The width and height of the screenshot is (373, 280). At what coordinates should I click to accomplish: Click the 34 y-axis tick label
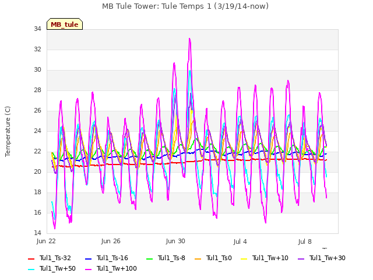[x=37, y=29]
